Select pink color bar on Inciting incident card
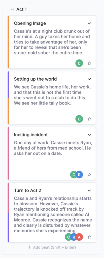Viewport: 104px width, 258px height. (8, 153)
